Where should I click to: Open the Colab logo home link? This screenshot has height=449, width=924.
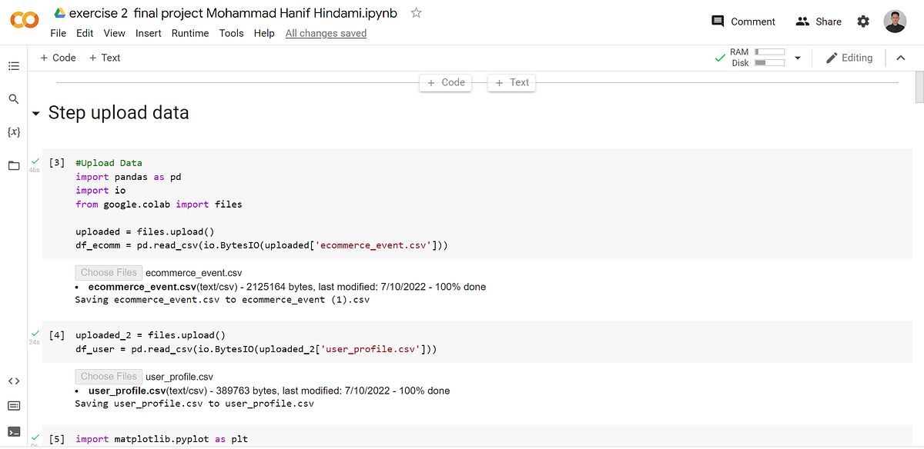(x=24, y=21)
